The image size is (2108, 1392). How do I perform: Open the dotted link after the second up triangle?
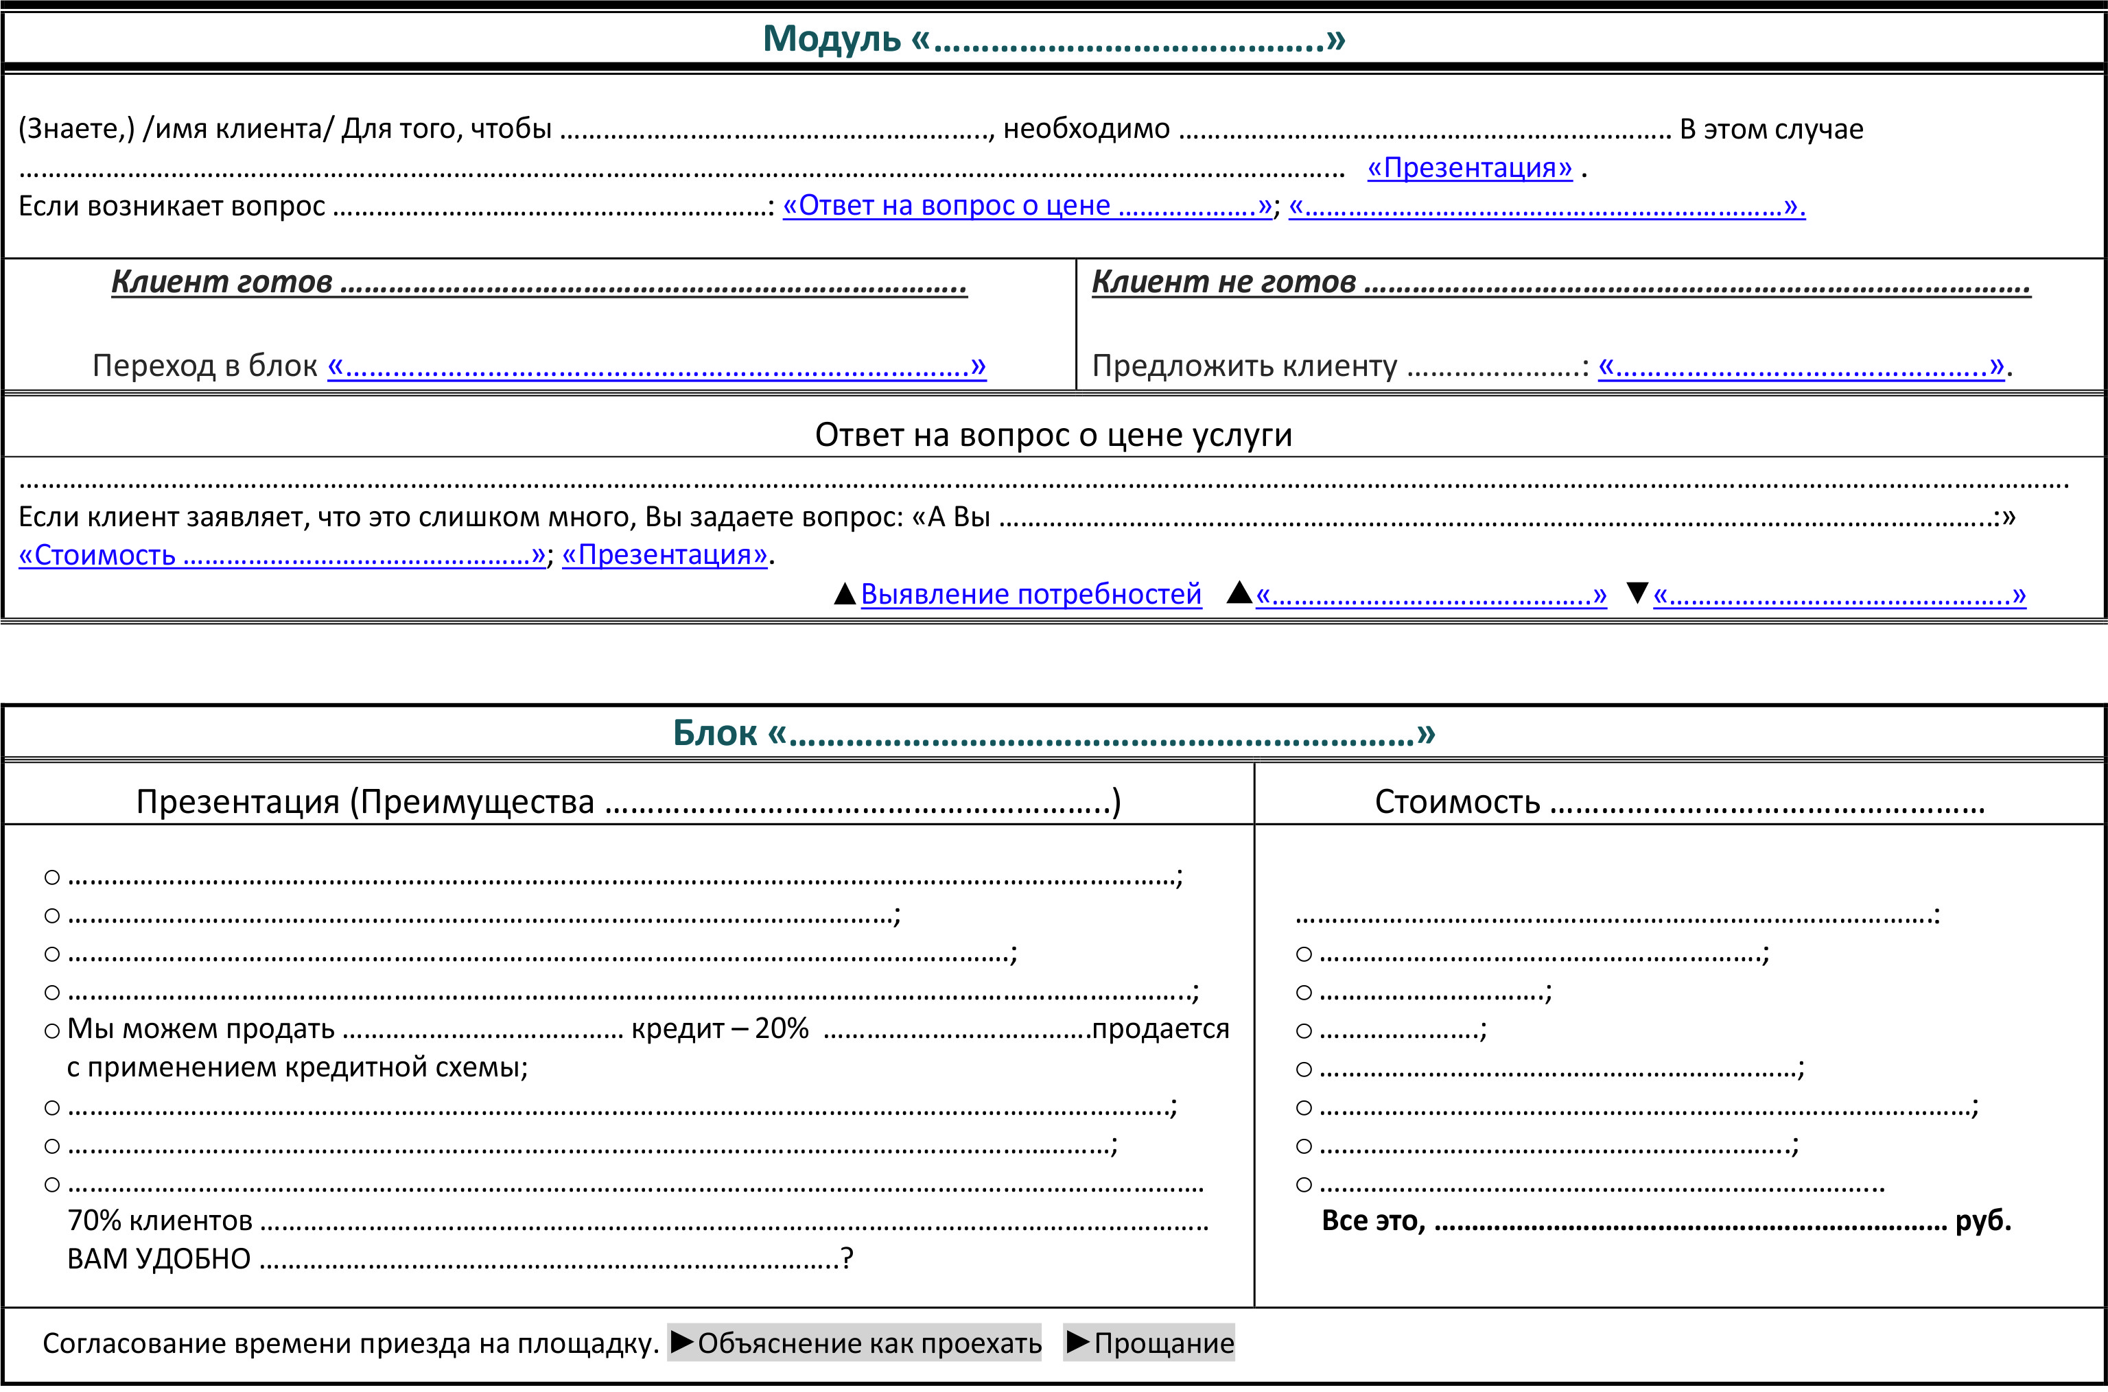[1431, 595]
